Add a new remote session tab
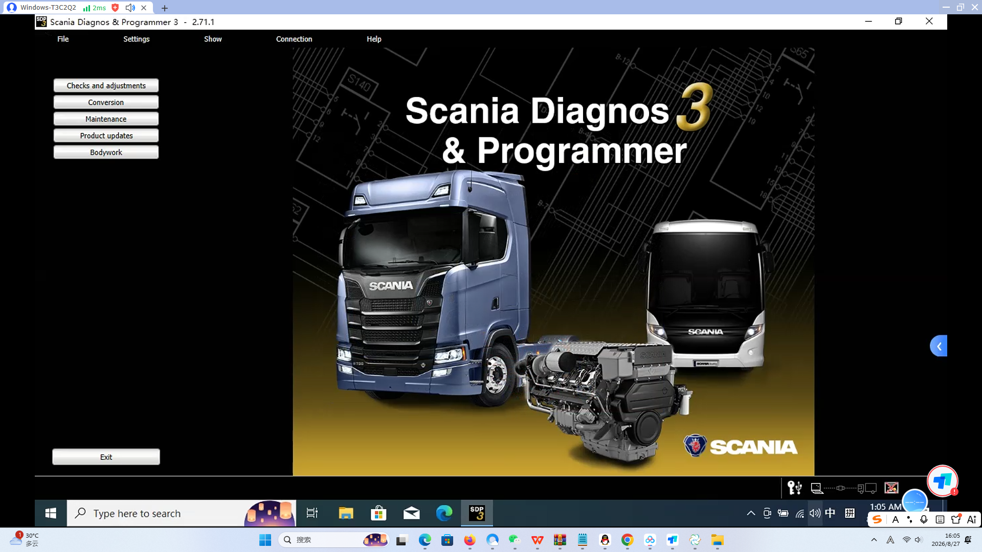The image size is (982, 552). click(x=164, y=8)
